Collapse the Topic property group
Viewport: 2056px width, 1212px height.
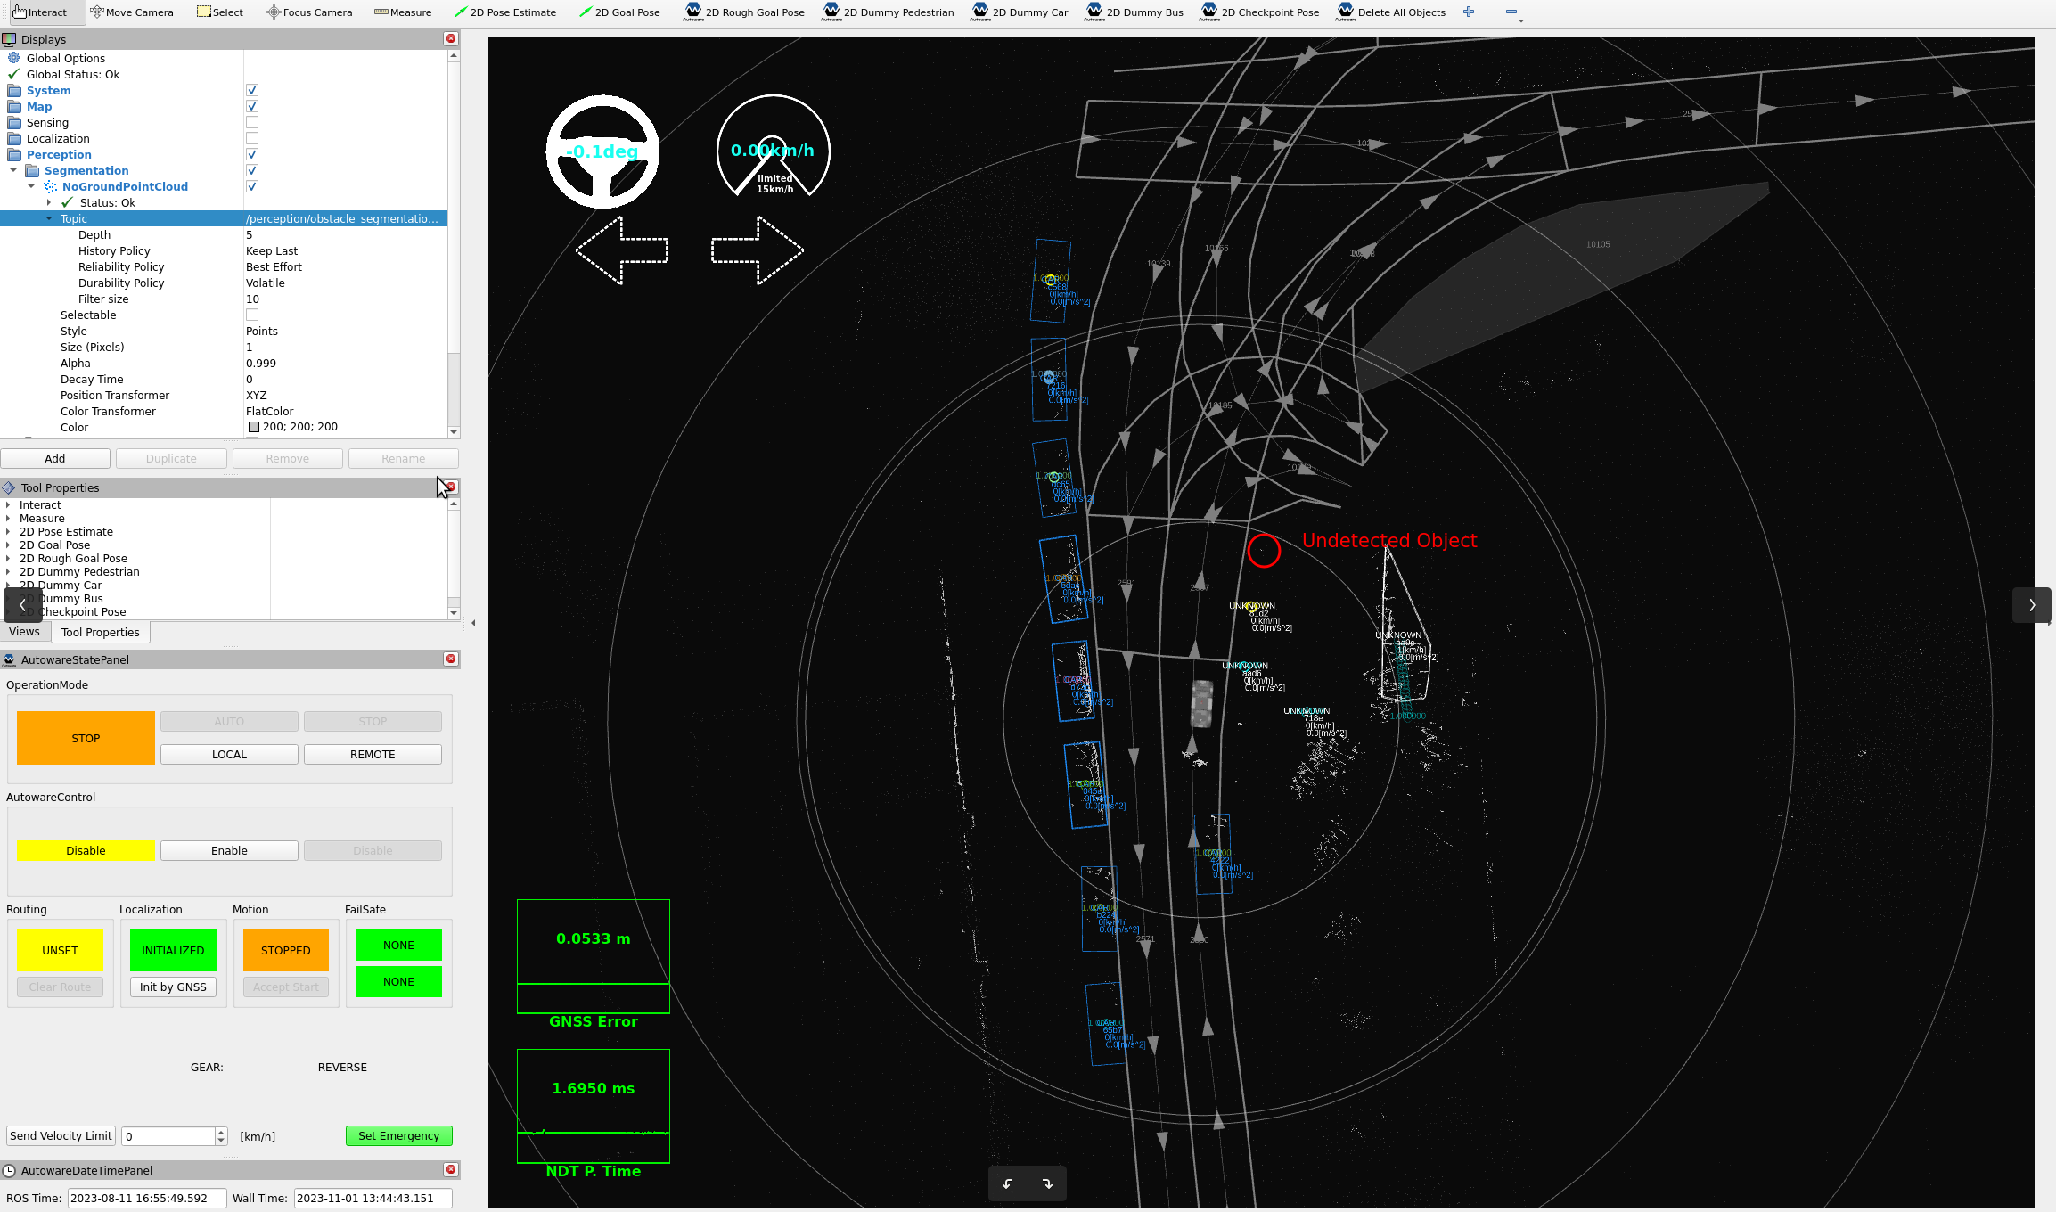(51, 218)
